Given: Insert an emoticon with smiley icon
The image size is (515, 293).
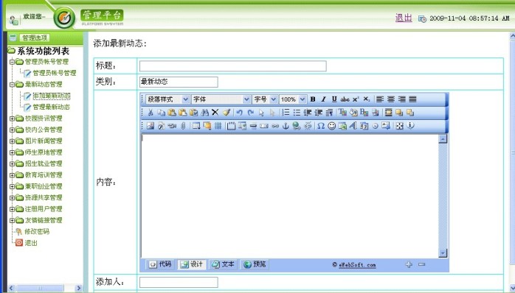Looking at the screenshot, I should pos(332,126).
